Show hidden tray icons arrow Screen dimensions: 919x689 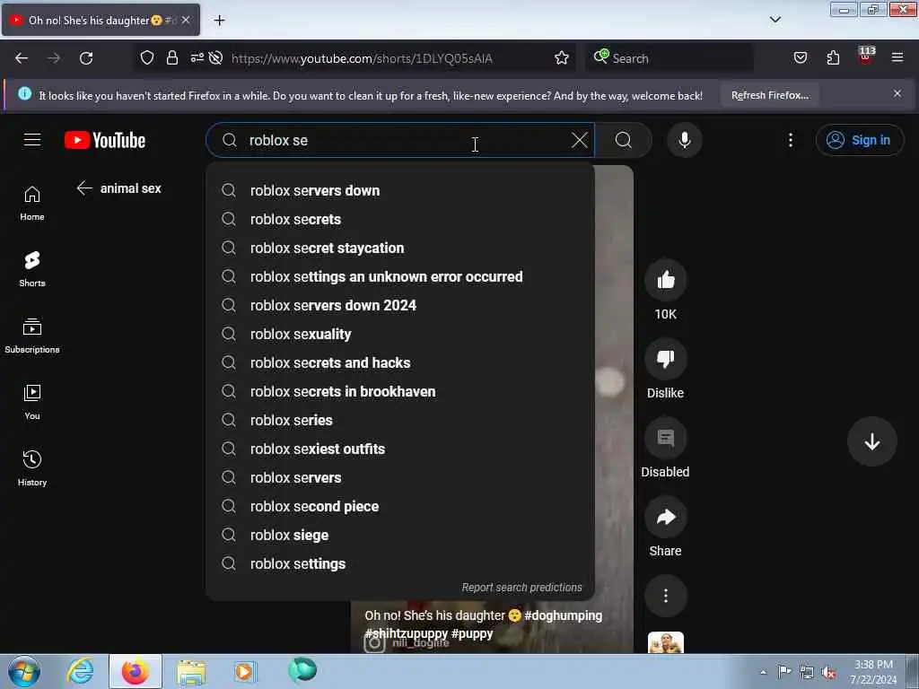point(763,673)
